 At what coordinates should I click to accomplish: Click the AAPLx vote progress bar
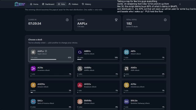[51, 60]
